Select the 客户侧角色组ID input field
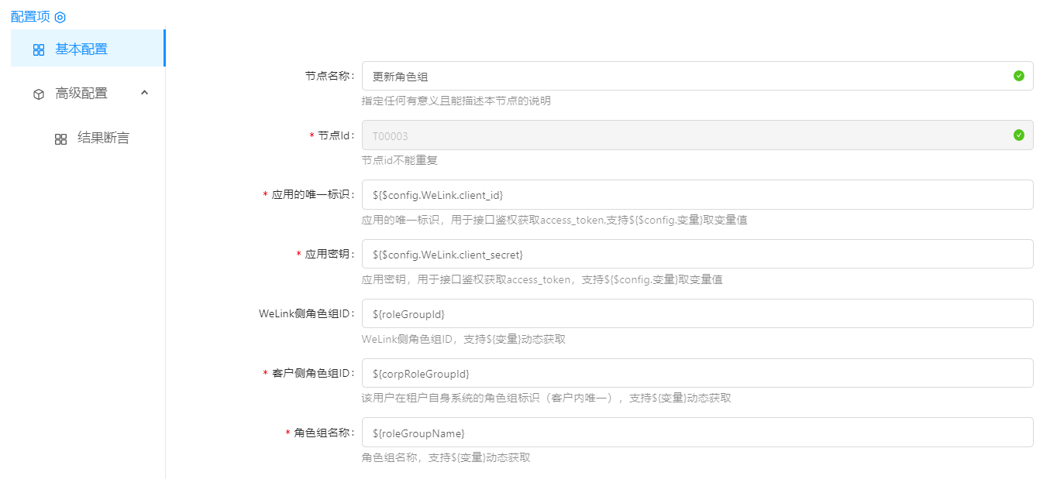Image resolution: width=1050 pixels, height=479 pixels. [x=682, y=373]
